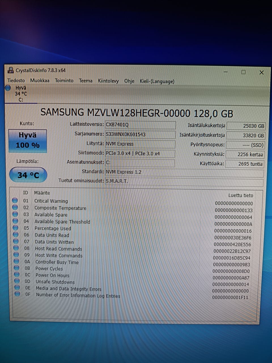This screenshot has width=272, height=363.
Task: Click the Käyttöaika value 2695 tuntia
Action: 245,164
